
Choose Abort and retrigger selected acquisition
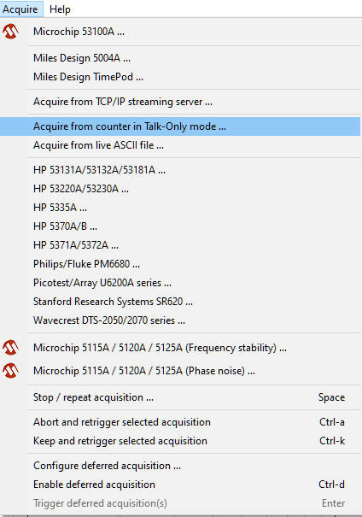[x=180, y=422]
